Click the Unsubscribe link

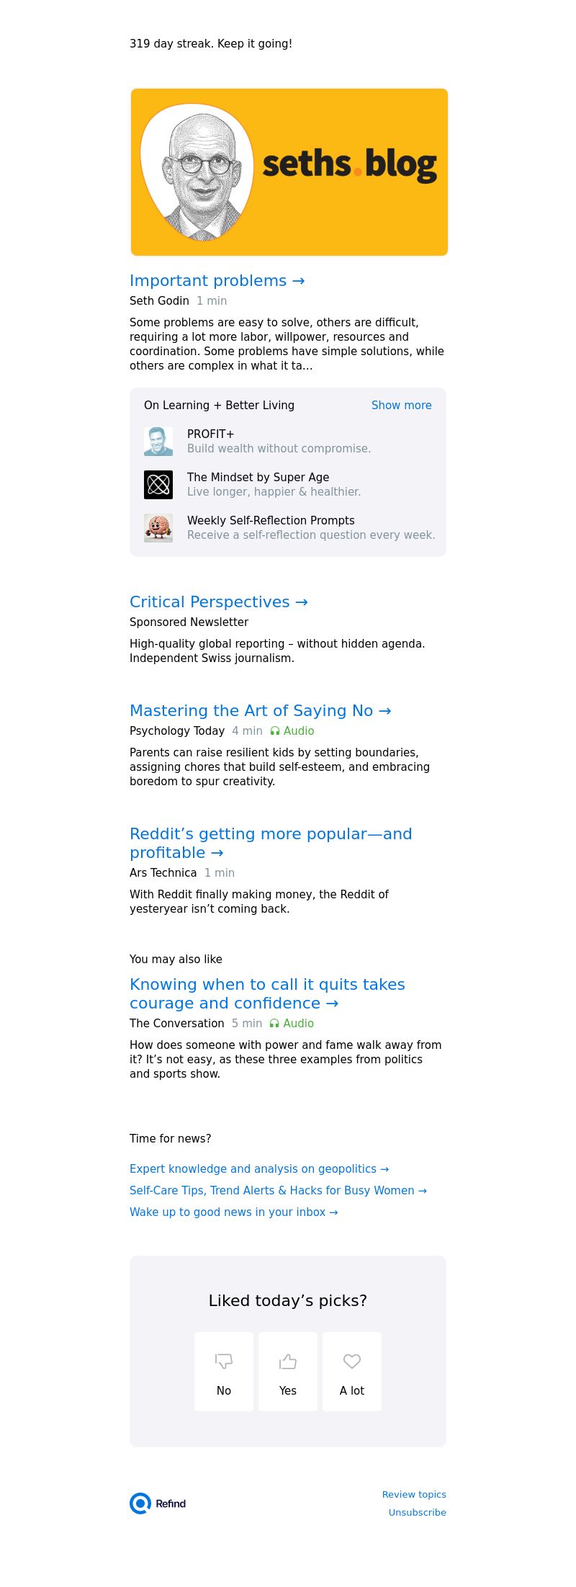pos(418,1512)
